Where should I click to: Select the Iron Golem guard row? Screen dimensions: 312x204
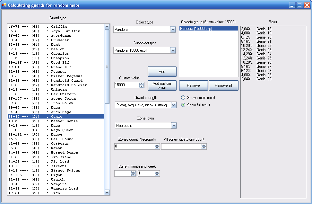(x=56, y=103)
